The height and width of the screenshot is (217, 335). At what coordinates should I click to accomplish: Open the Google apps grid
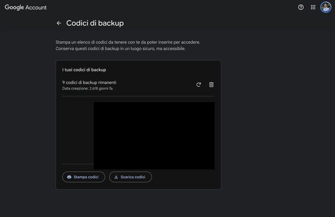(x=313, y=7)
